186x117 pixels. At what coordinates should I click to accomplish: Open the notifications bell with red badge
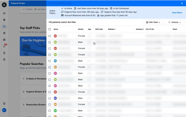(x=4, y=46)
